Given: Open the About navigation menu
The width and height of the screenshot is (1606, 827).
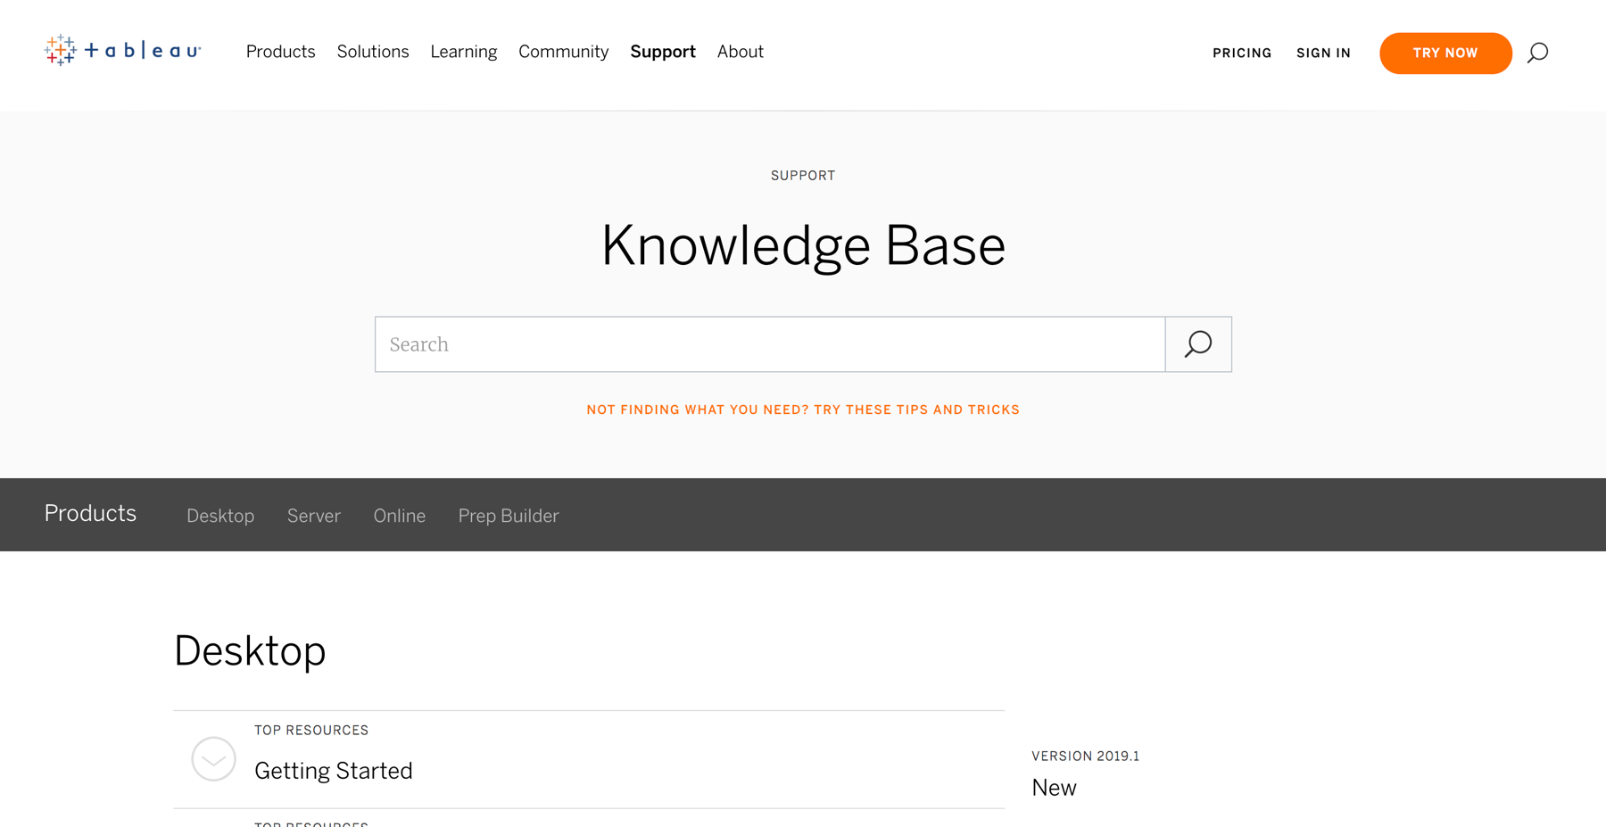Looking at the screenshot, I should pos(740,52).
